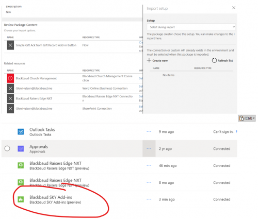Click the Blackbaud Church Management resource name

tap(36, 78)
